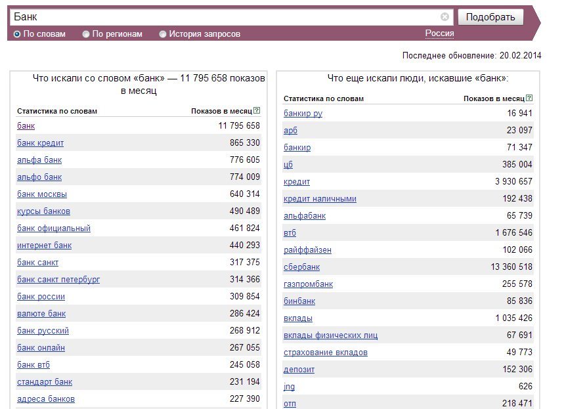Click the left 'Статистика по словам' column header
This screenshot has height=409, width=564.
57,111
